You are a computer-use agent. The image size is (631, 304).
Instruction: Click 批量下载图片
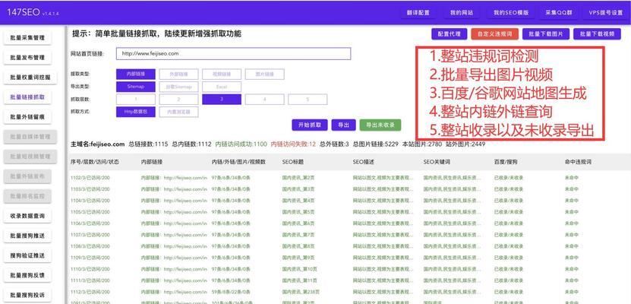(546, 34)
